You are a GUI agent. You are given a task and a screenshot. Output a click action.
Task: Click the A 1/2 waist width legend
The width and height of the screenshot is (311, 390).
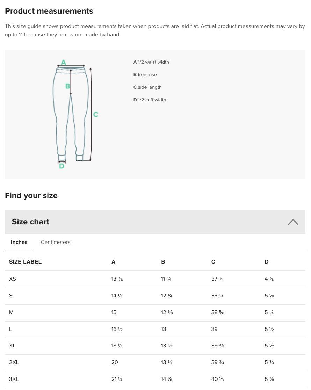tap(151, 62)
